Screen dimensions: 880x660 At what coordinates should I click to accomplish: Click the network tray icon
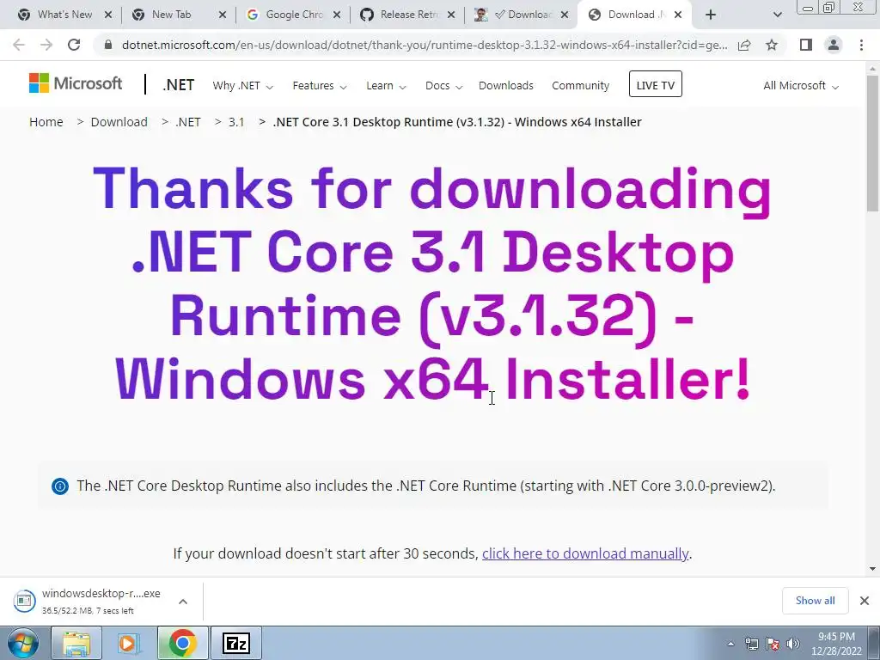pos(751,645)
